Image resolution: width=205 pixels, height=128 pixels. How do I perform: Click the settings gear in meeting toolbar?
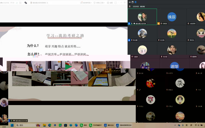110,3
